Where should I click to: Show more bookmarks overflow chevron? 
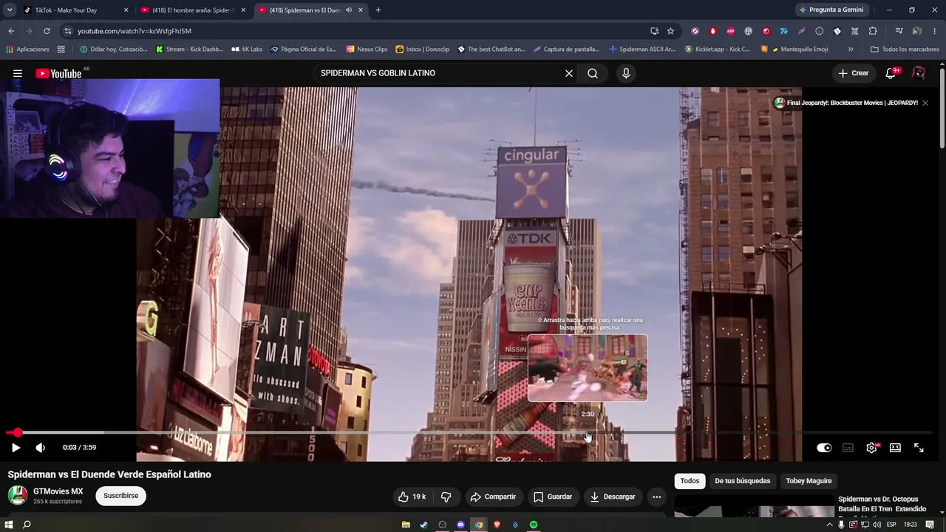[851, 50]
